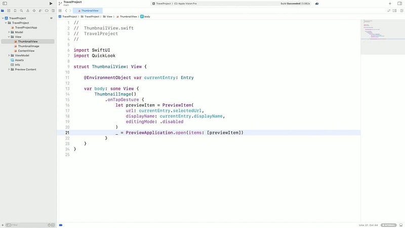Click the editor grid related-items icon

(60, 10)
